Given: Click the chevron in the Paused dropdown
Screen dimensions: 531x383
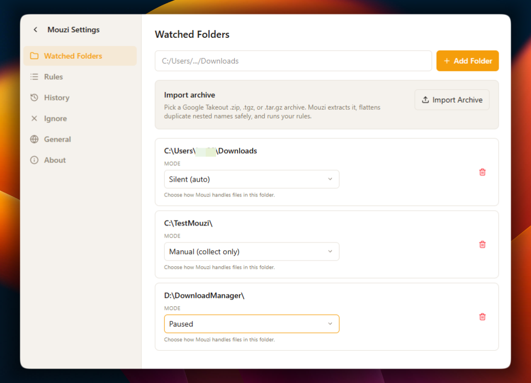Looking at the screenshot, I should point(330,324).
